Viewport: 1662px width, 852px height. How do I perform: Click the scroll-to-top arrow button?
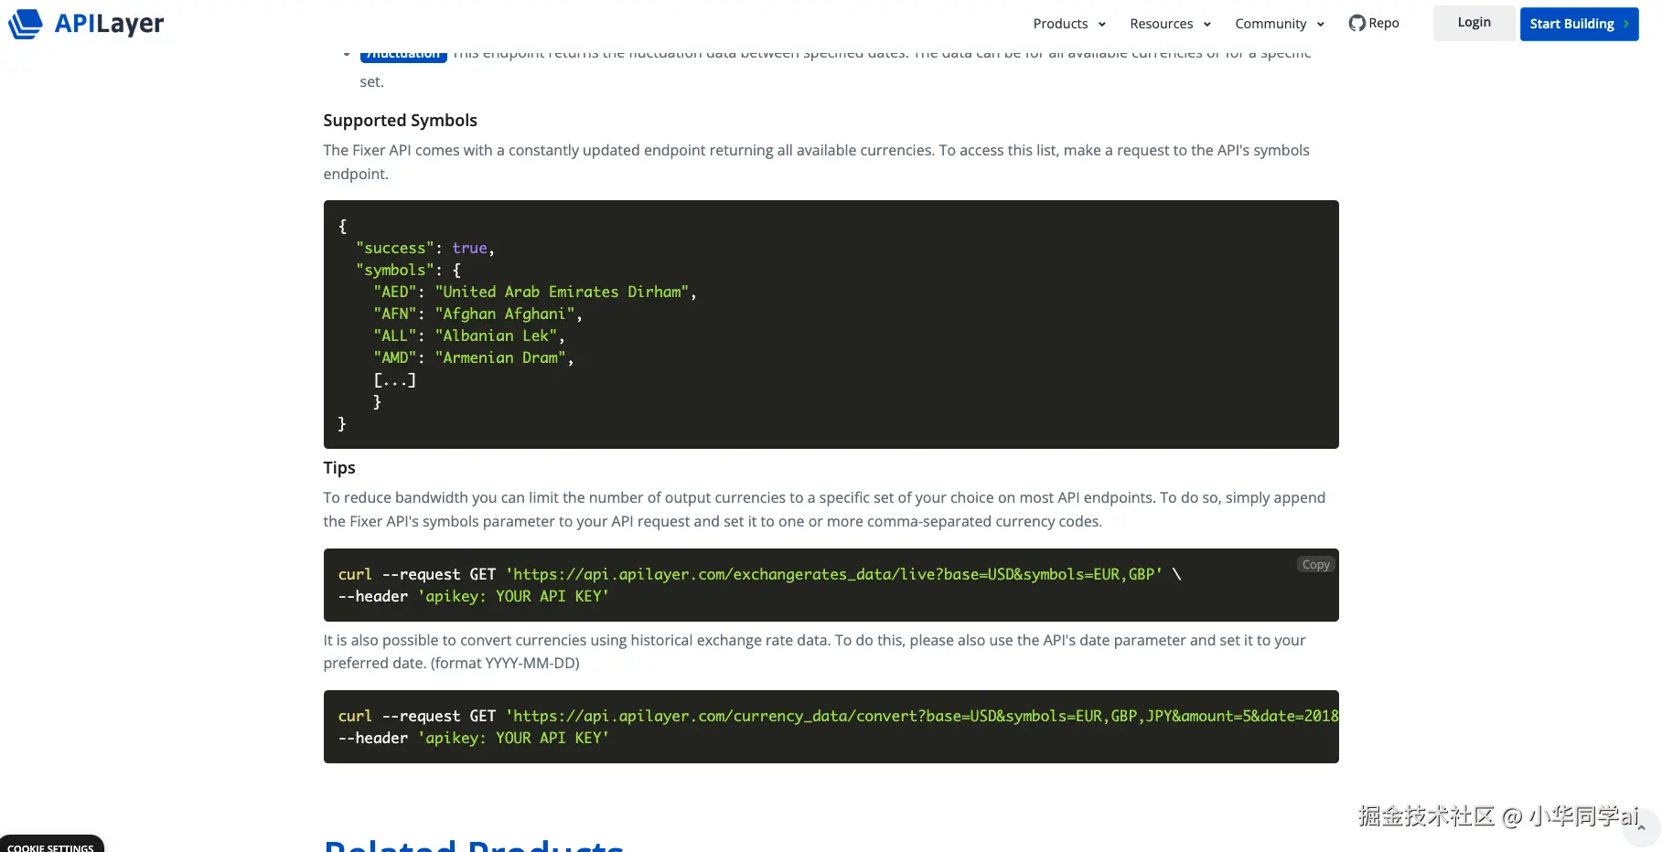point(1641,827)
